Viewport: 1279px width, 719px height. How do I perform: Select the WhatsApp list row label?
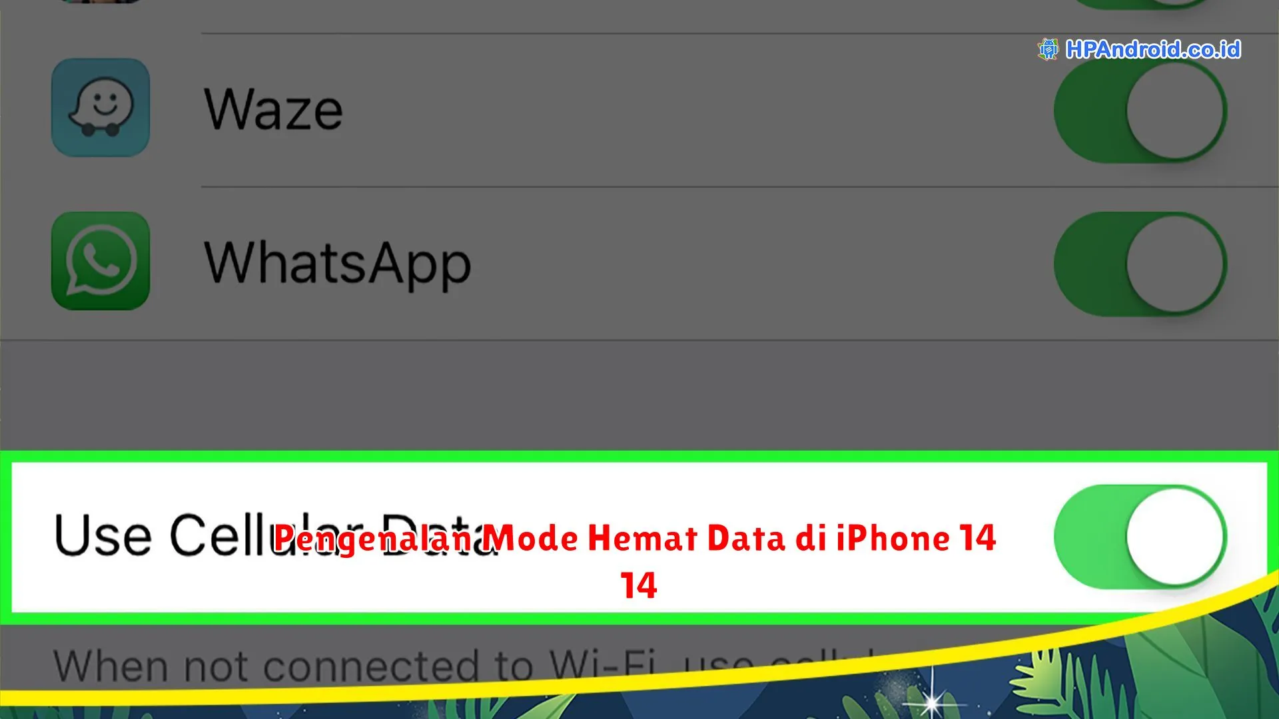pos(338,264)
